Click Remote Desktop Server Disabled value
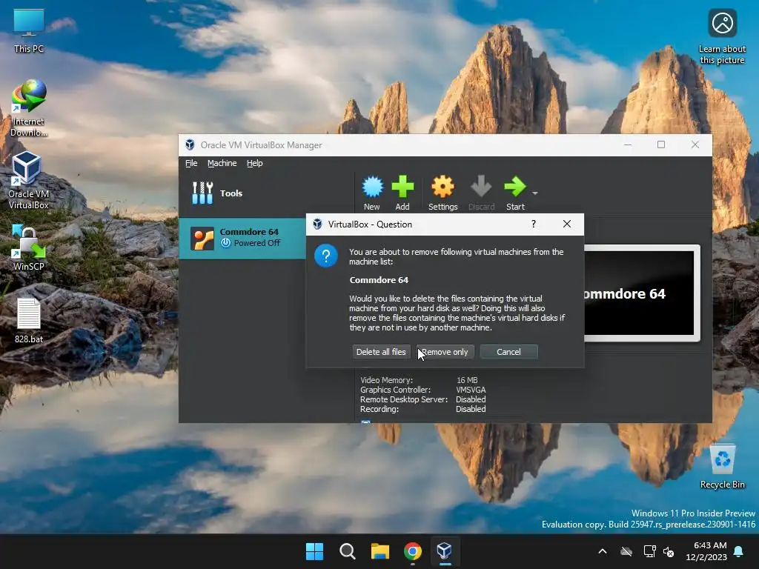 [x=471, y=399]
